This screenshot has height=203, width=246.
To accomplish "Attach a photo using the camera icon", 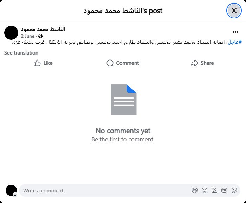I will 214,190.
